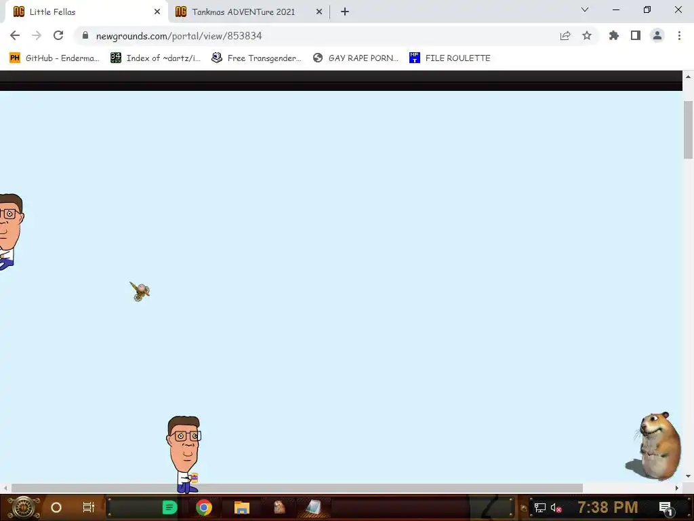The image size is (694, 521).
Task: Open the steampunk Start button
Action: click(24, 507)
